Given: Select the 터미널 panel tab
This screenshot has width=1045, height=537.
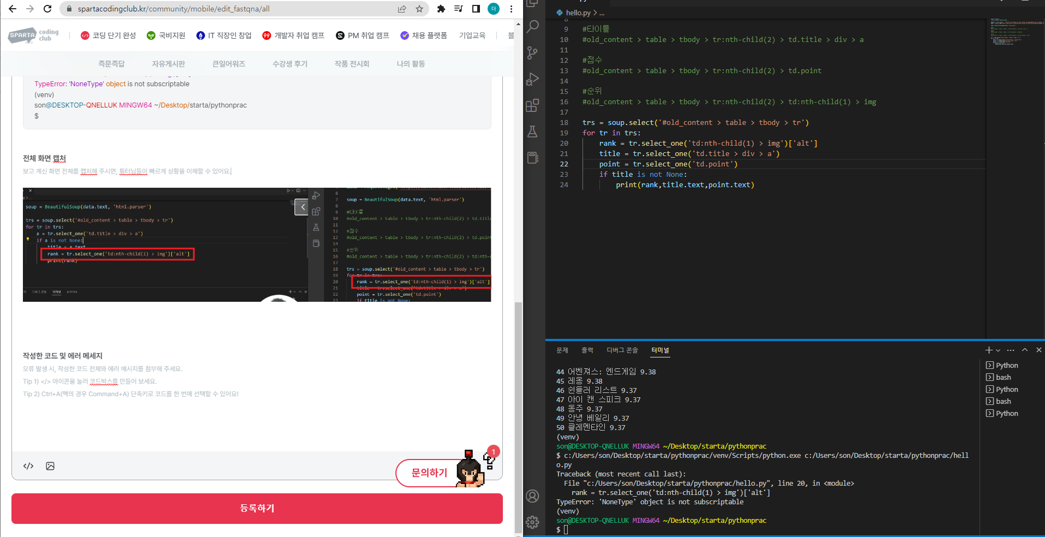Looking at the screenshot, I should pyautogui.click(x=660, y=350).
